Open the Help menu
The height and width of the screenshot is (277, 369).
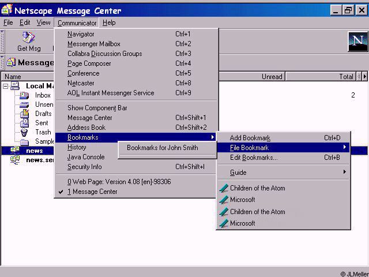coord(109,23)
